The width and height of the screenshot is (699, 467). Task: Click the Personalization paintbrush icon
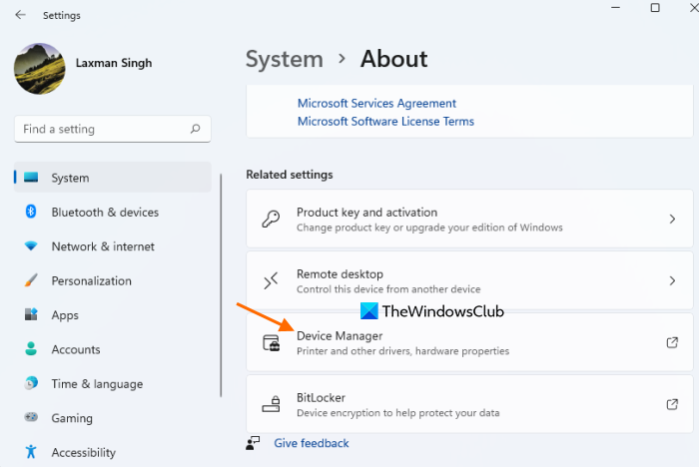(x=31, y=280)
